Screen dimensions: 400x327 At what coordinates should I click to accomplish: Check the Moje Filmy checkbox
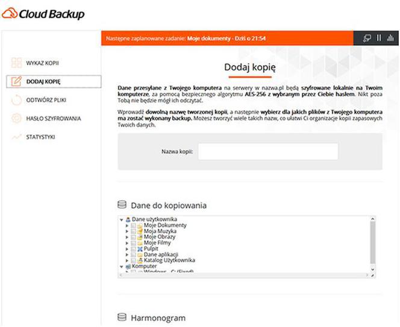(x=133, y=243)
